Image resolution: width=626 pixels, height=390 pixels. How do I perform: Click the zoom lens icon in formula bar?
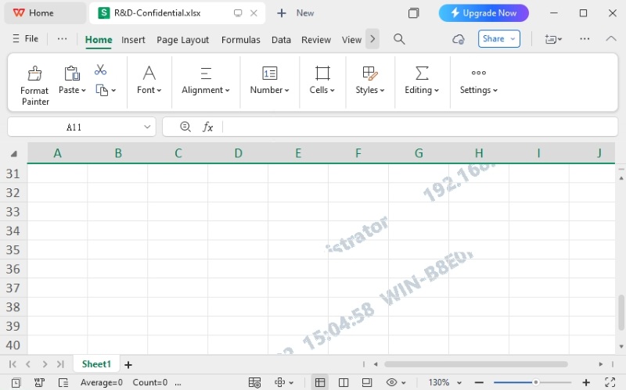tap(185, 127)
